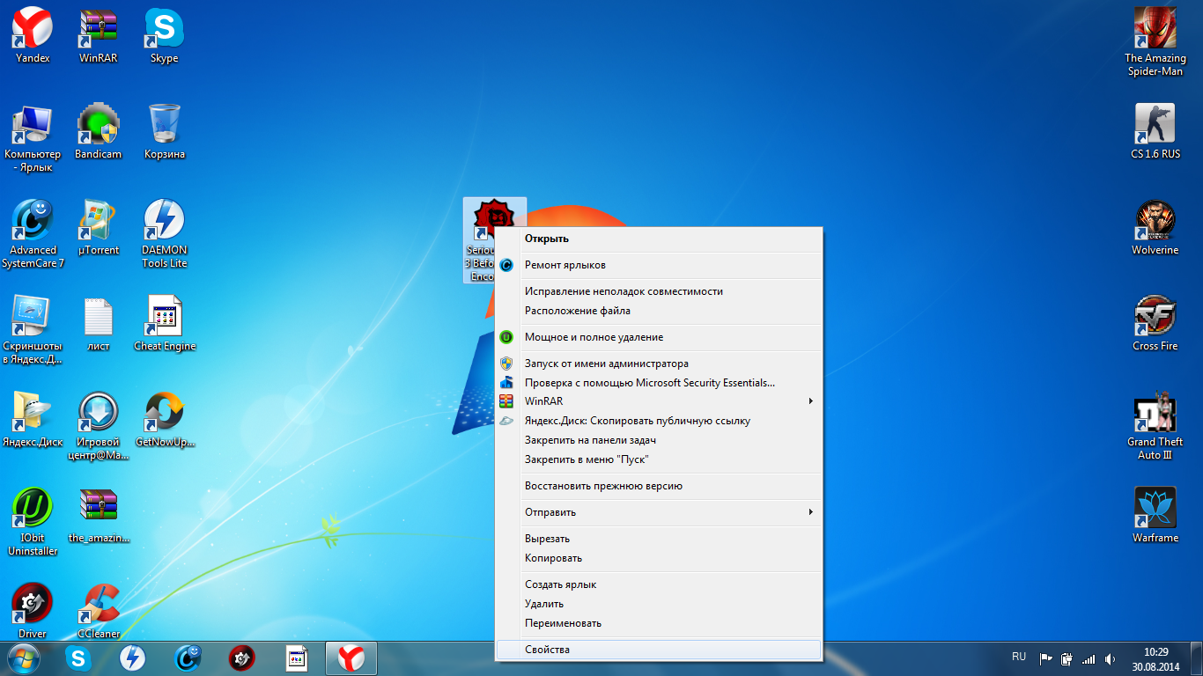Screen dimensions: 1203x676
Task: Choose Мощное и полное удаление
Action: point(659,337)
